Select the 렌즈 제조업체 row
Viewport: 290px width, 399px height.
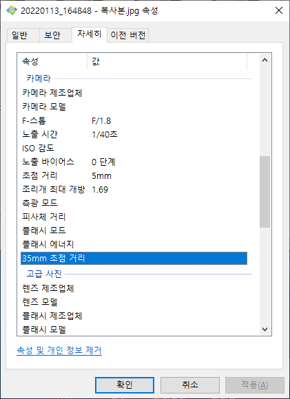[134, 288]
